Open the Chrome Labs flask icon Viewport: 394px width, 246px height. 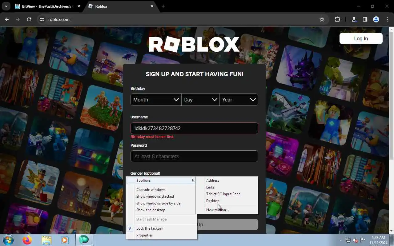pyautogui.click(x=354, y=19)
